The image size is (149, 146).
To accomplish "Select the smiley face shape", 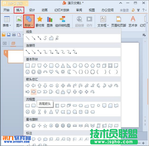I will click(x=27, y=72).
